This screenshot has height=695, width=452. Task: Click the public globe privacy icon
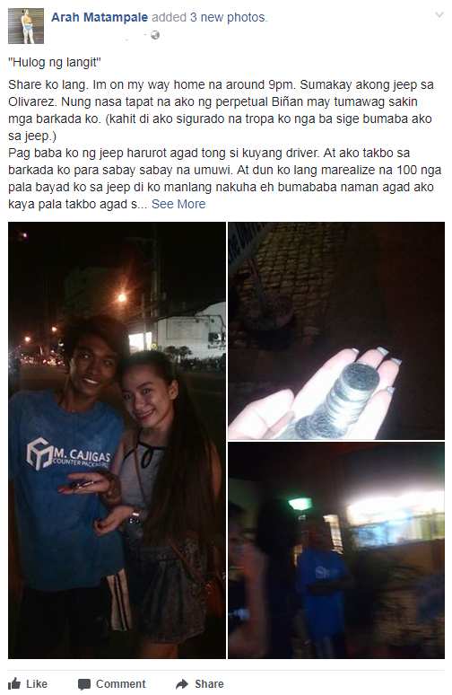[x=155, y=35]
